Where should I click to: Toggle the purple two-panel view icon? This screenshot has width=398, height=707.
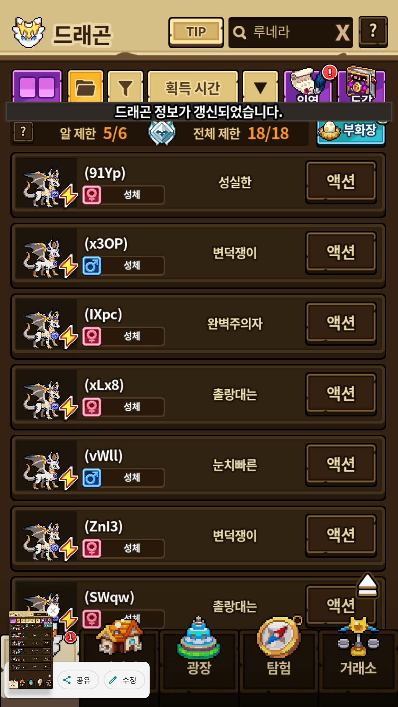click(x=37, y=87)
